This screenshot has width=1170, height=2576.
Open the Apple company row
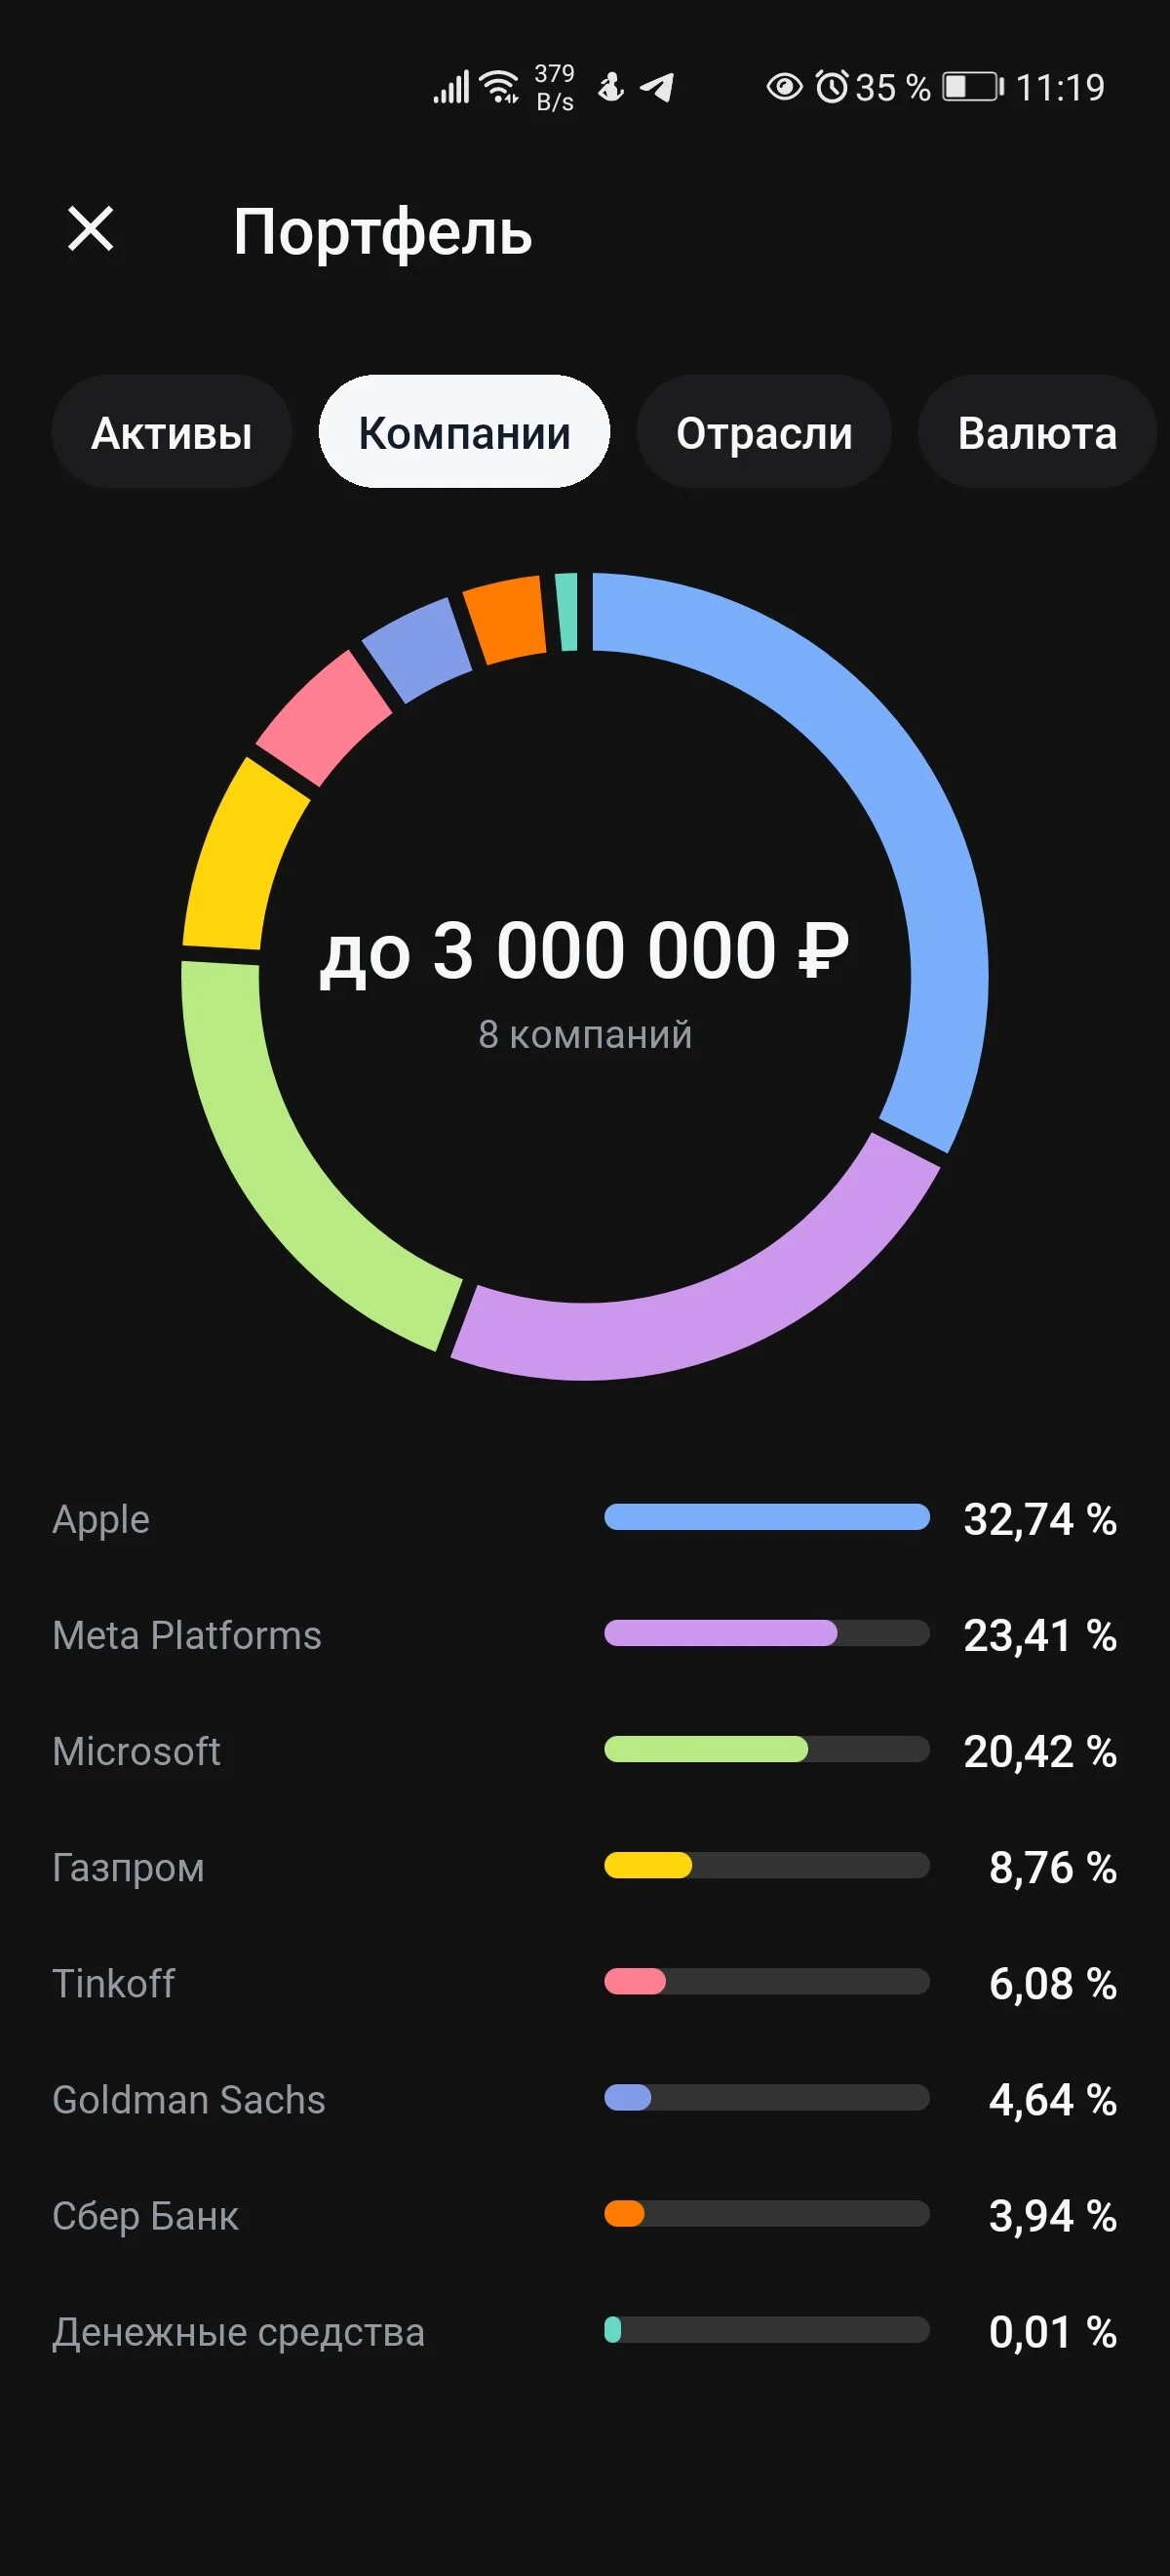584,1518
